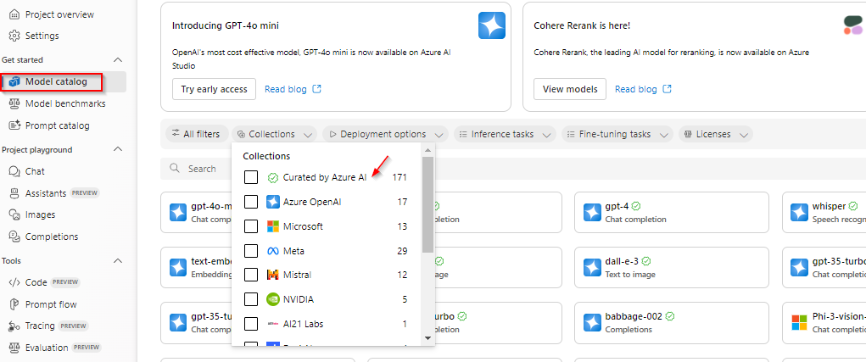The width and height of the screenshot is (866, 362).
Task: Click the Mistral collection logo
Action: [273, 275]
